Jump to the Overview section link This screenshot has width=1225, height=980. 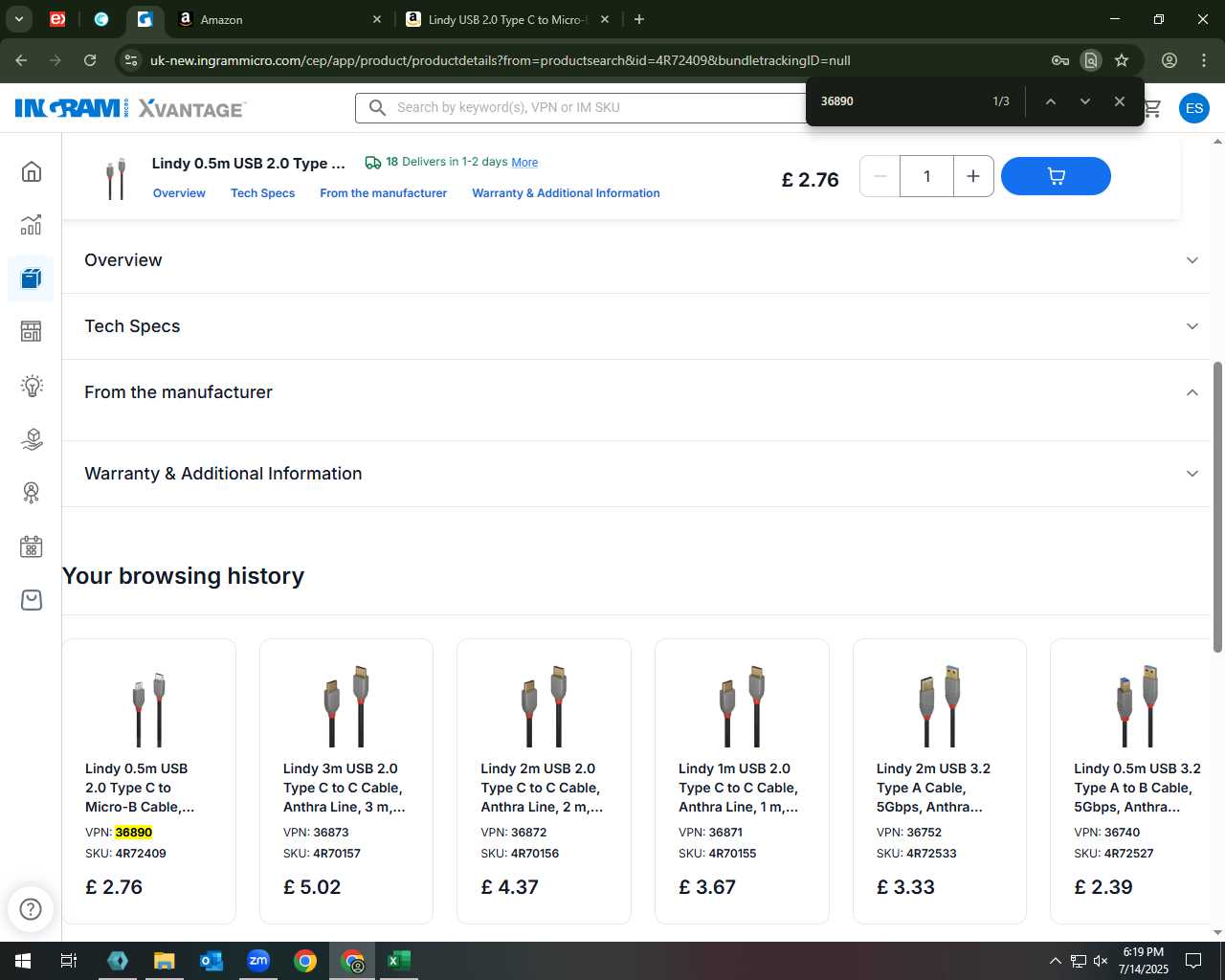[x=179, y=193]
